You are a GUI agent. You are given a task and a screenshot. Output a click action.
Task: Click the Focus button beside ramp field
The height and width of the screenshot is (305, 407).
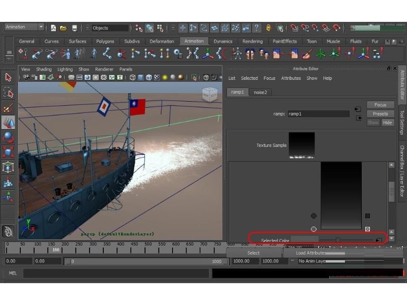(x=380, y=105)
